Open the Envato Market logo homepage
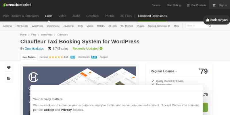The height and width of the screenshot is (115, 230). pyautogui.click(x=17, y=5)
